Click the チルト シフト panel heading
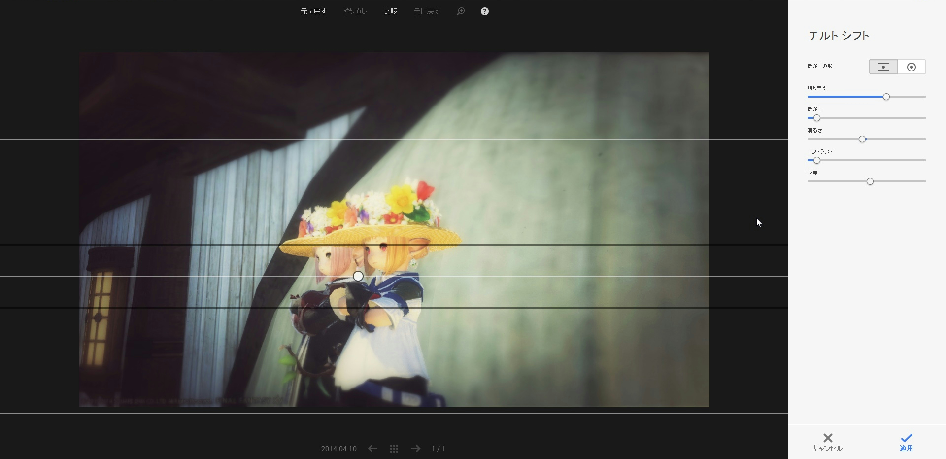 (839, 35)
